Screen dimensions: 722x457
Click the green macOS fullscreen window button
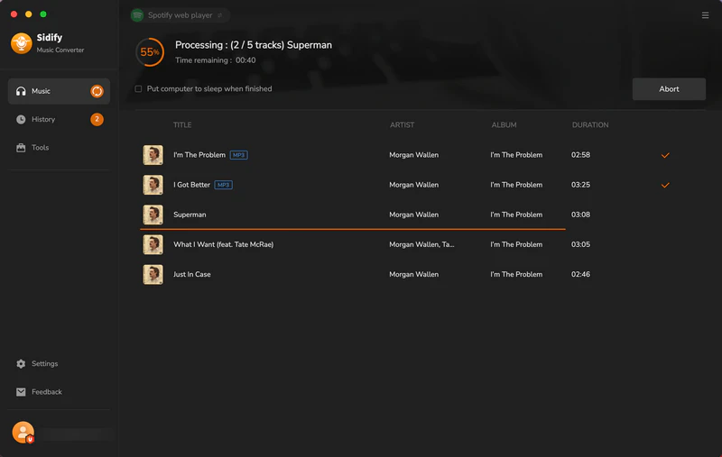[43, 14]
